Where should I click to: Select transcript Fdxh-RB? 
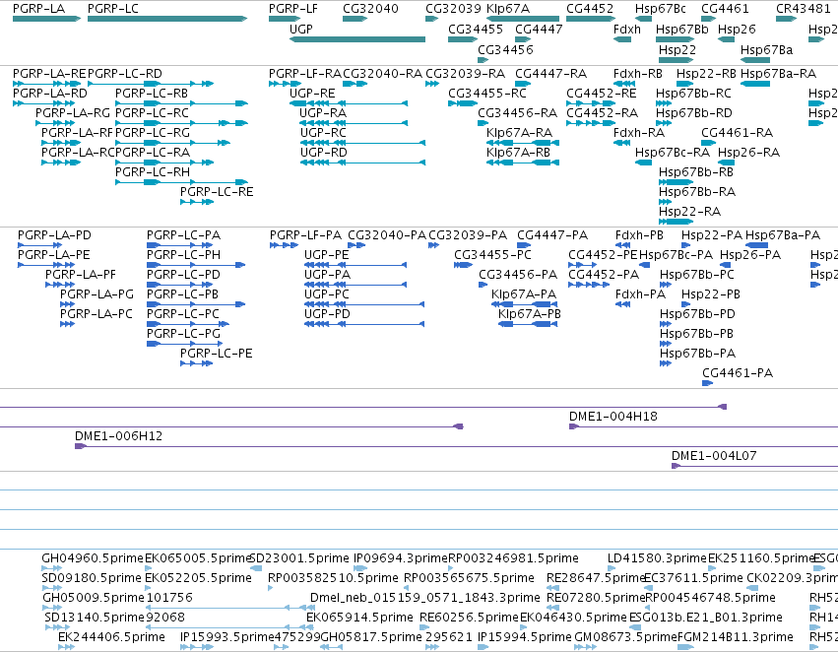(624, 84)
